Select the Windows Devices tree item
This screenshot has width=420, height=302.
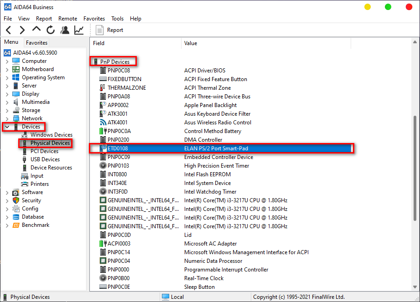[x=51, y=135]
